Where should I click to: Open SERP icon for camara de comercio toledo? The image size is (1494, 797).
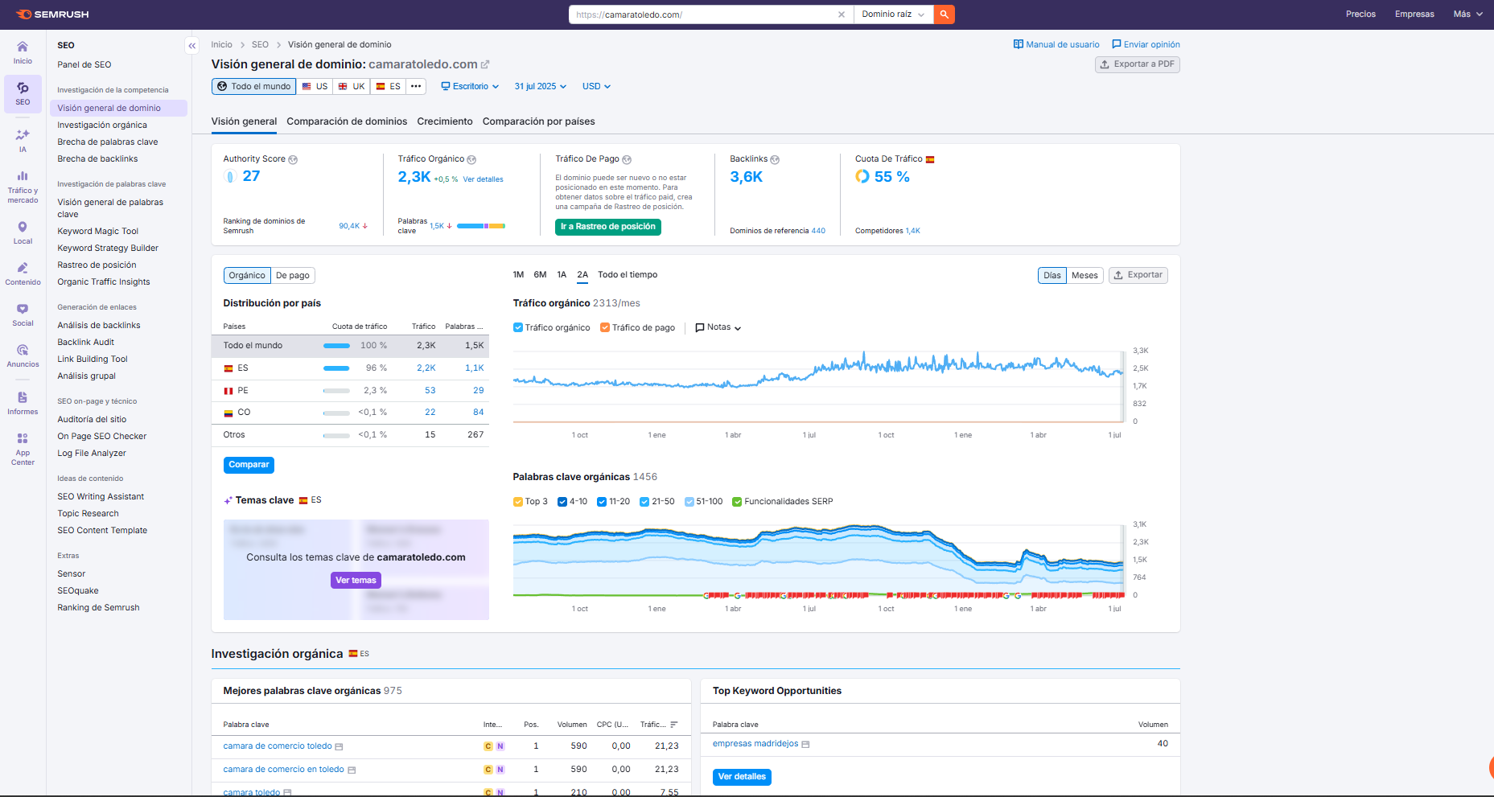coord(339,747)
